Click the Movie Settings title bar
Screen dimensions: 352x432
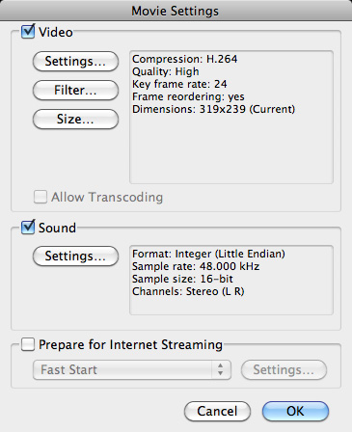176,11
